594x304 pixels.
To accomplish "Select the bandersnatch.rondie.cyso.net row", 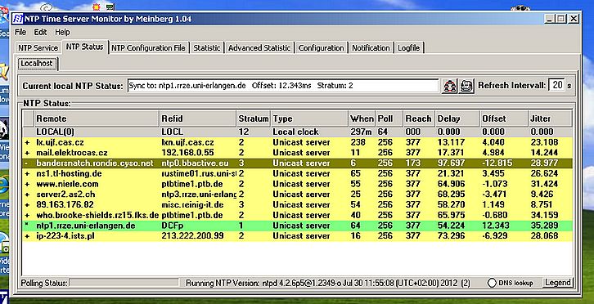I will pos(297,163).
